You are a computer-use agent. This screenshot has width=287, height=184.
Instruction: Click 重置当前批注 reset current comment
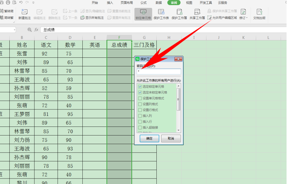click(x=119, y=11)
